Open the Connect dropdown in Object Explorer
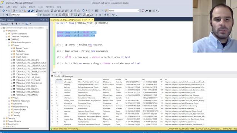Image resolution: width=237 pixels, height=133 pixels. (x=5, y=24)
